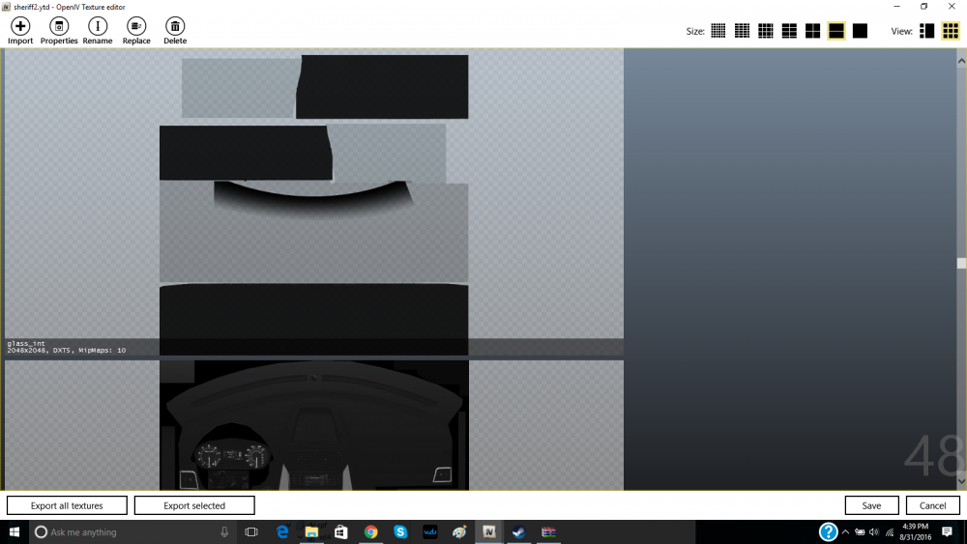This screenshot has height=544, width=967.
Task: Show hidden system tray icons
Action: (845, 532)
